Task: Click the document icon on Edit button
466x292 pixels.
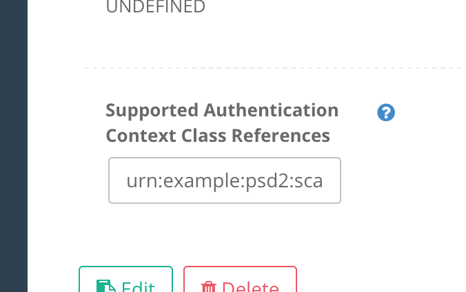Action: tap(105, 286)
